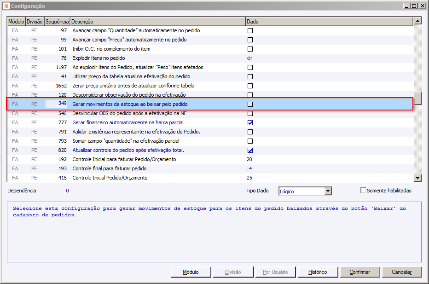Toggle Desconsiderar observação do pedido checkbox
The height and width of the screenshot is (284, 429).
(x=250, y=95)
